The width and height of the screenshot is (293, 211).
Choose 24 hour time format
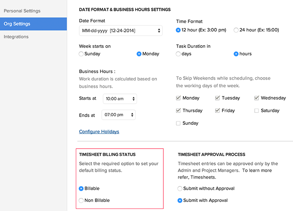point(236,30)
